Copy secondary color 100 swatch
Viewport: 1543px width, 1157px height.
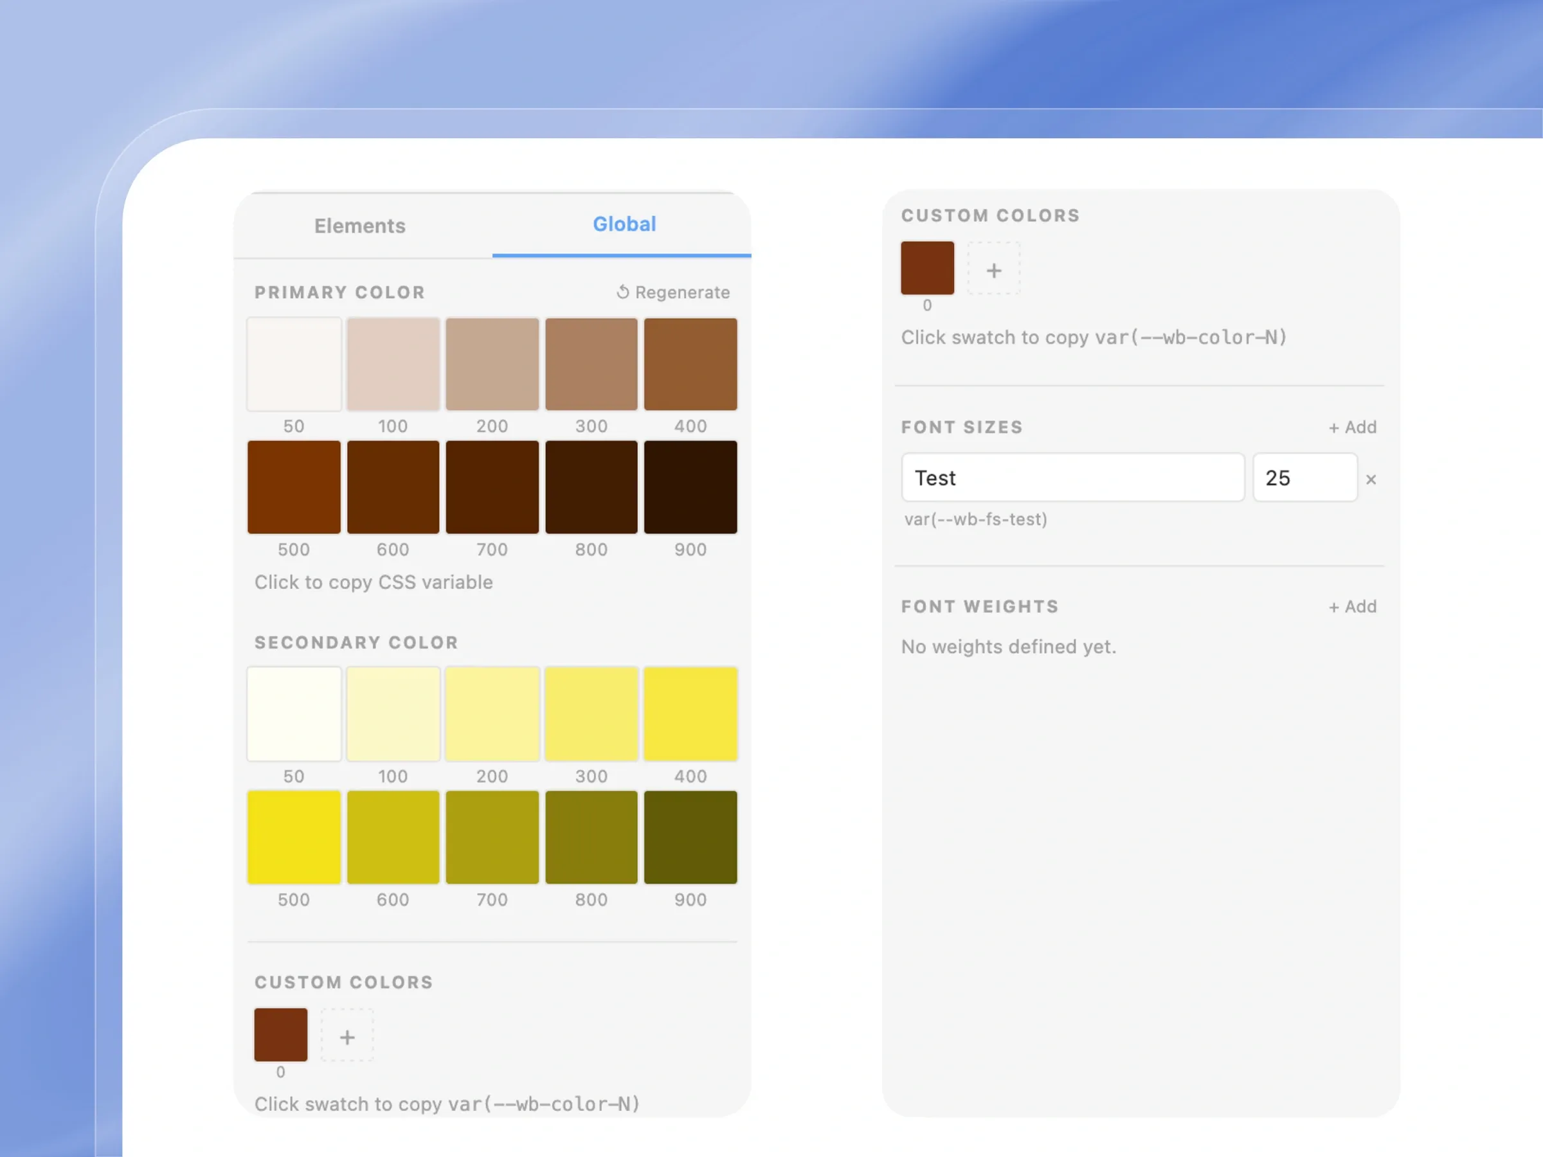(393, 714)
